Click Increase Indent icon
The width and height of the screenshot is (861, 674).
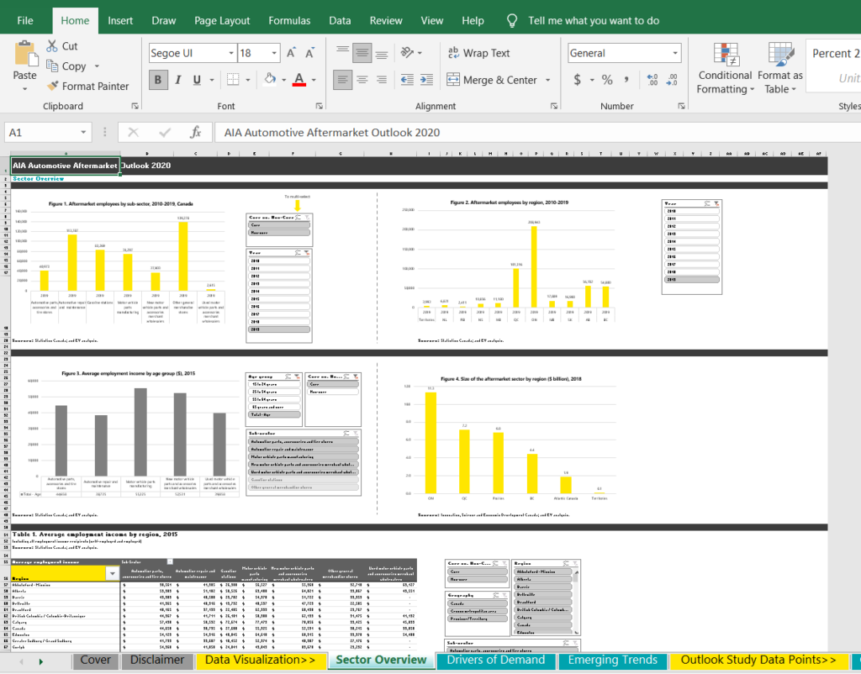[x=426, y=80]
